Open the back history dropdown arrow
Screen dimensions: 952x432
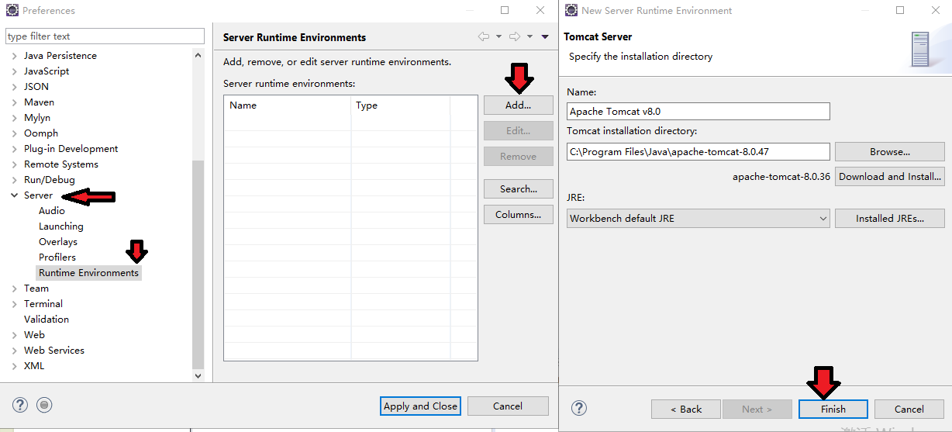[x=498, y=36]
